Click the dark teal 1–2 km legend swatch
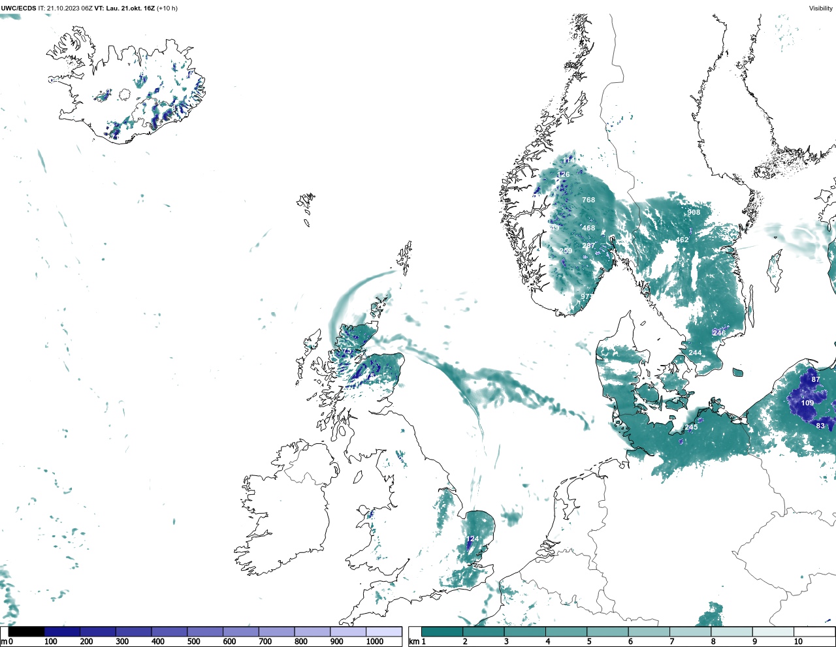Screen dimensions: 836x647 (442, 631)
